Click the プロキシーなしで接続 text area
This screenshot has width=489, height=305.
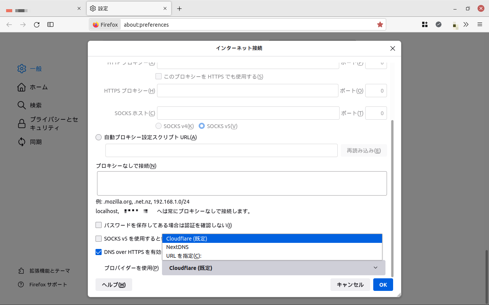[x=242, y=183]
